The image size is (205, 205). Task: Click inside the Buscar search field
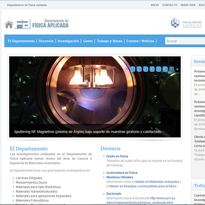(185, 41)
